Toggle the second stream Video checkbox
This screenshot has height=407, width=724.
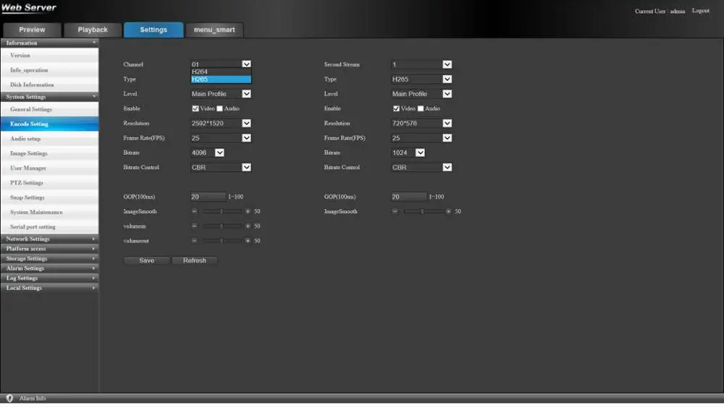396,108
